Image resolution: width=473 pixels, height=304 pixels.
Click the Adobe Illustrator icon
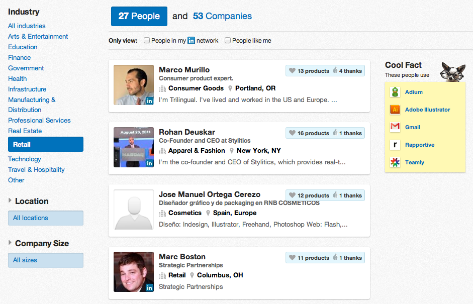click(x=395, y=110)
